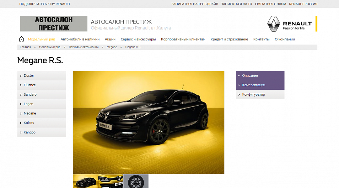Image resolution: width=339 pixels, height=188 pixels.
Task: Expand the Конфигуратор item
Action: pos(253,94)
